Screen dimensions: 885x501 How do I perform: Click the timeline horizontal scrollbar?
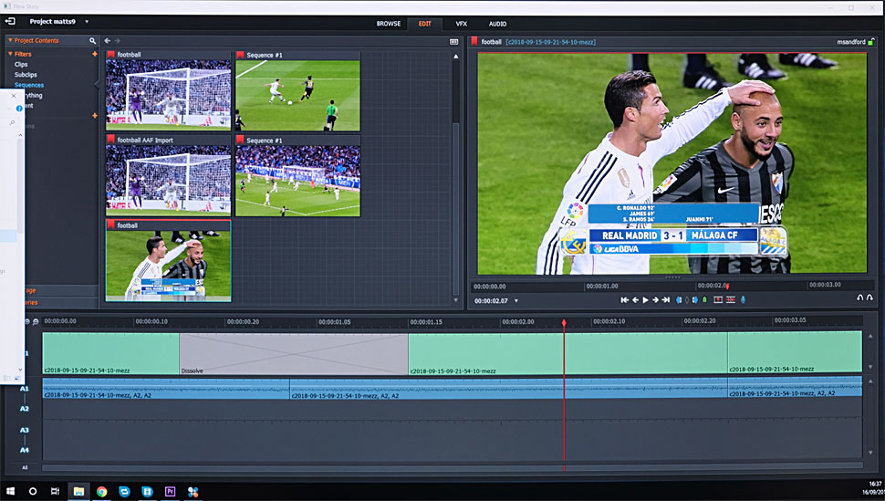tap(453, 466)
